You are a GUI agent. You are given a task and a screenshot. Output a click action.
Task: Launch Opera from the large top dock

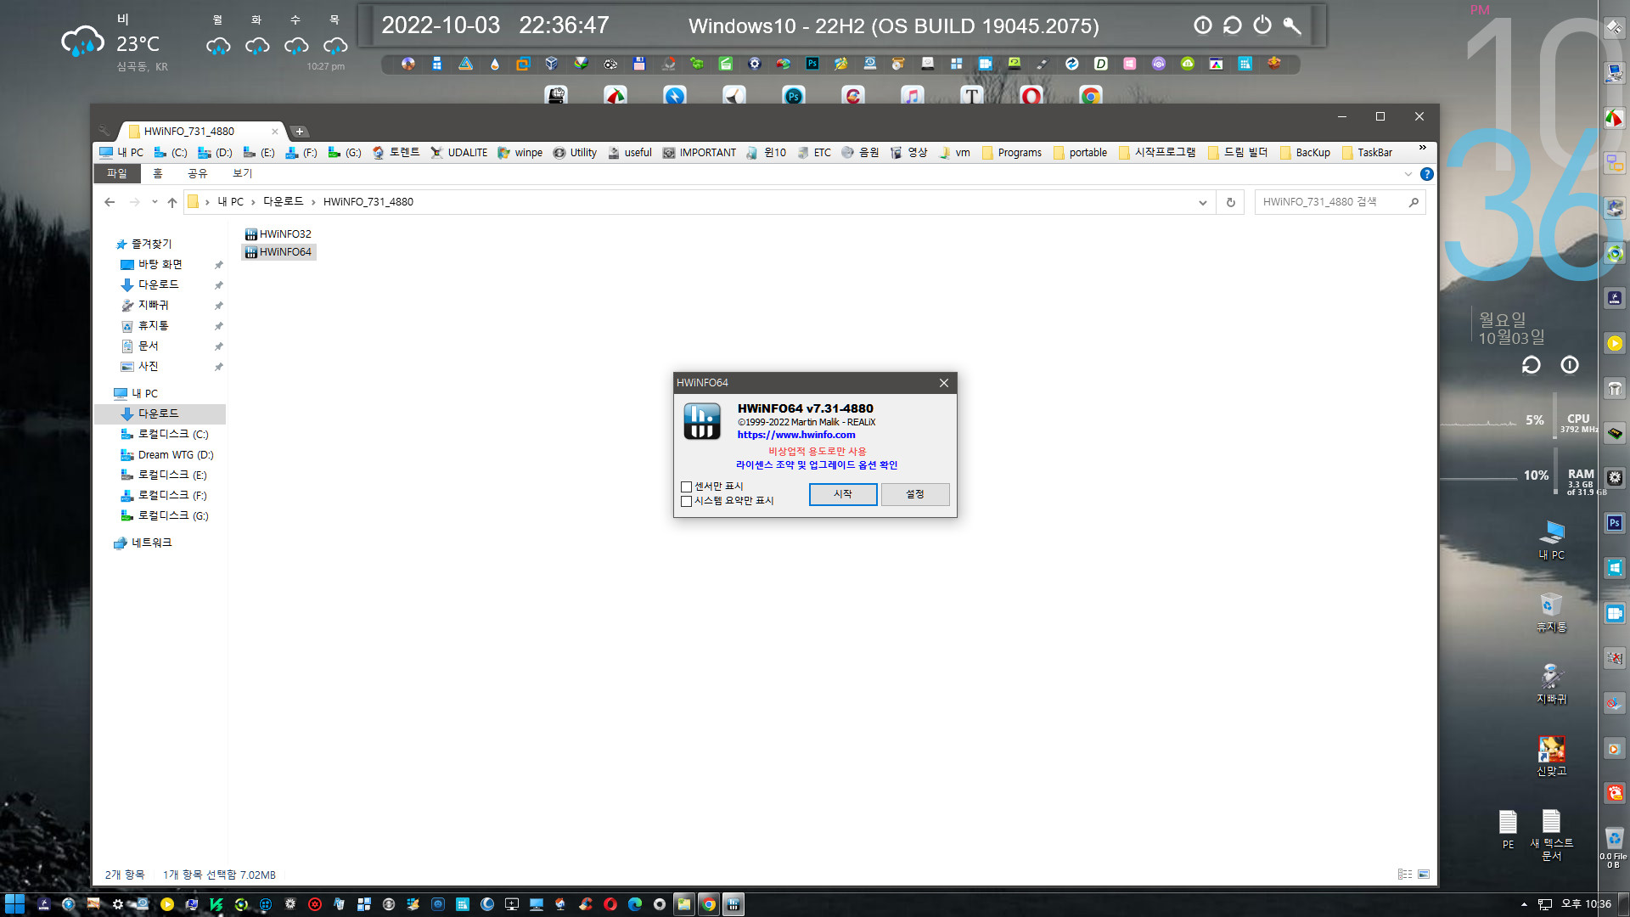pos(1031,96)
